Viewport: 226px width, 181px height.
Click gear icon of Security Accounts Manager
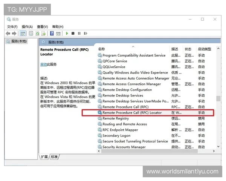tap(100, 147)
